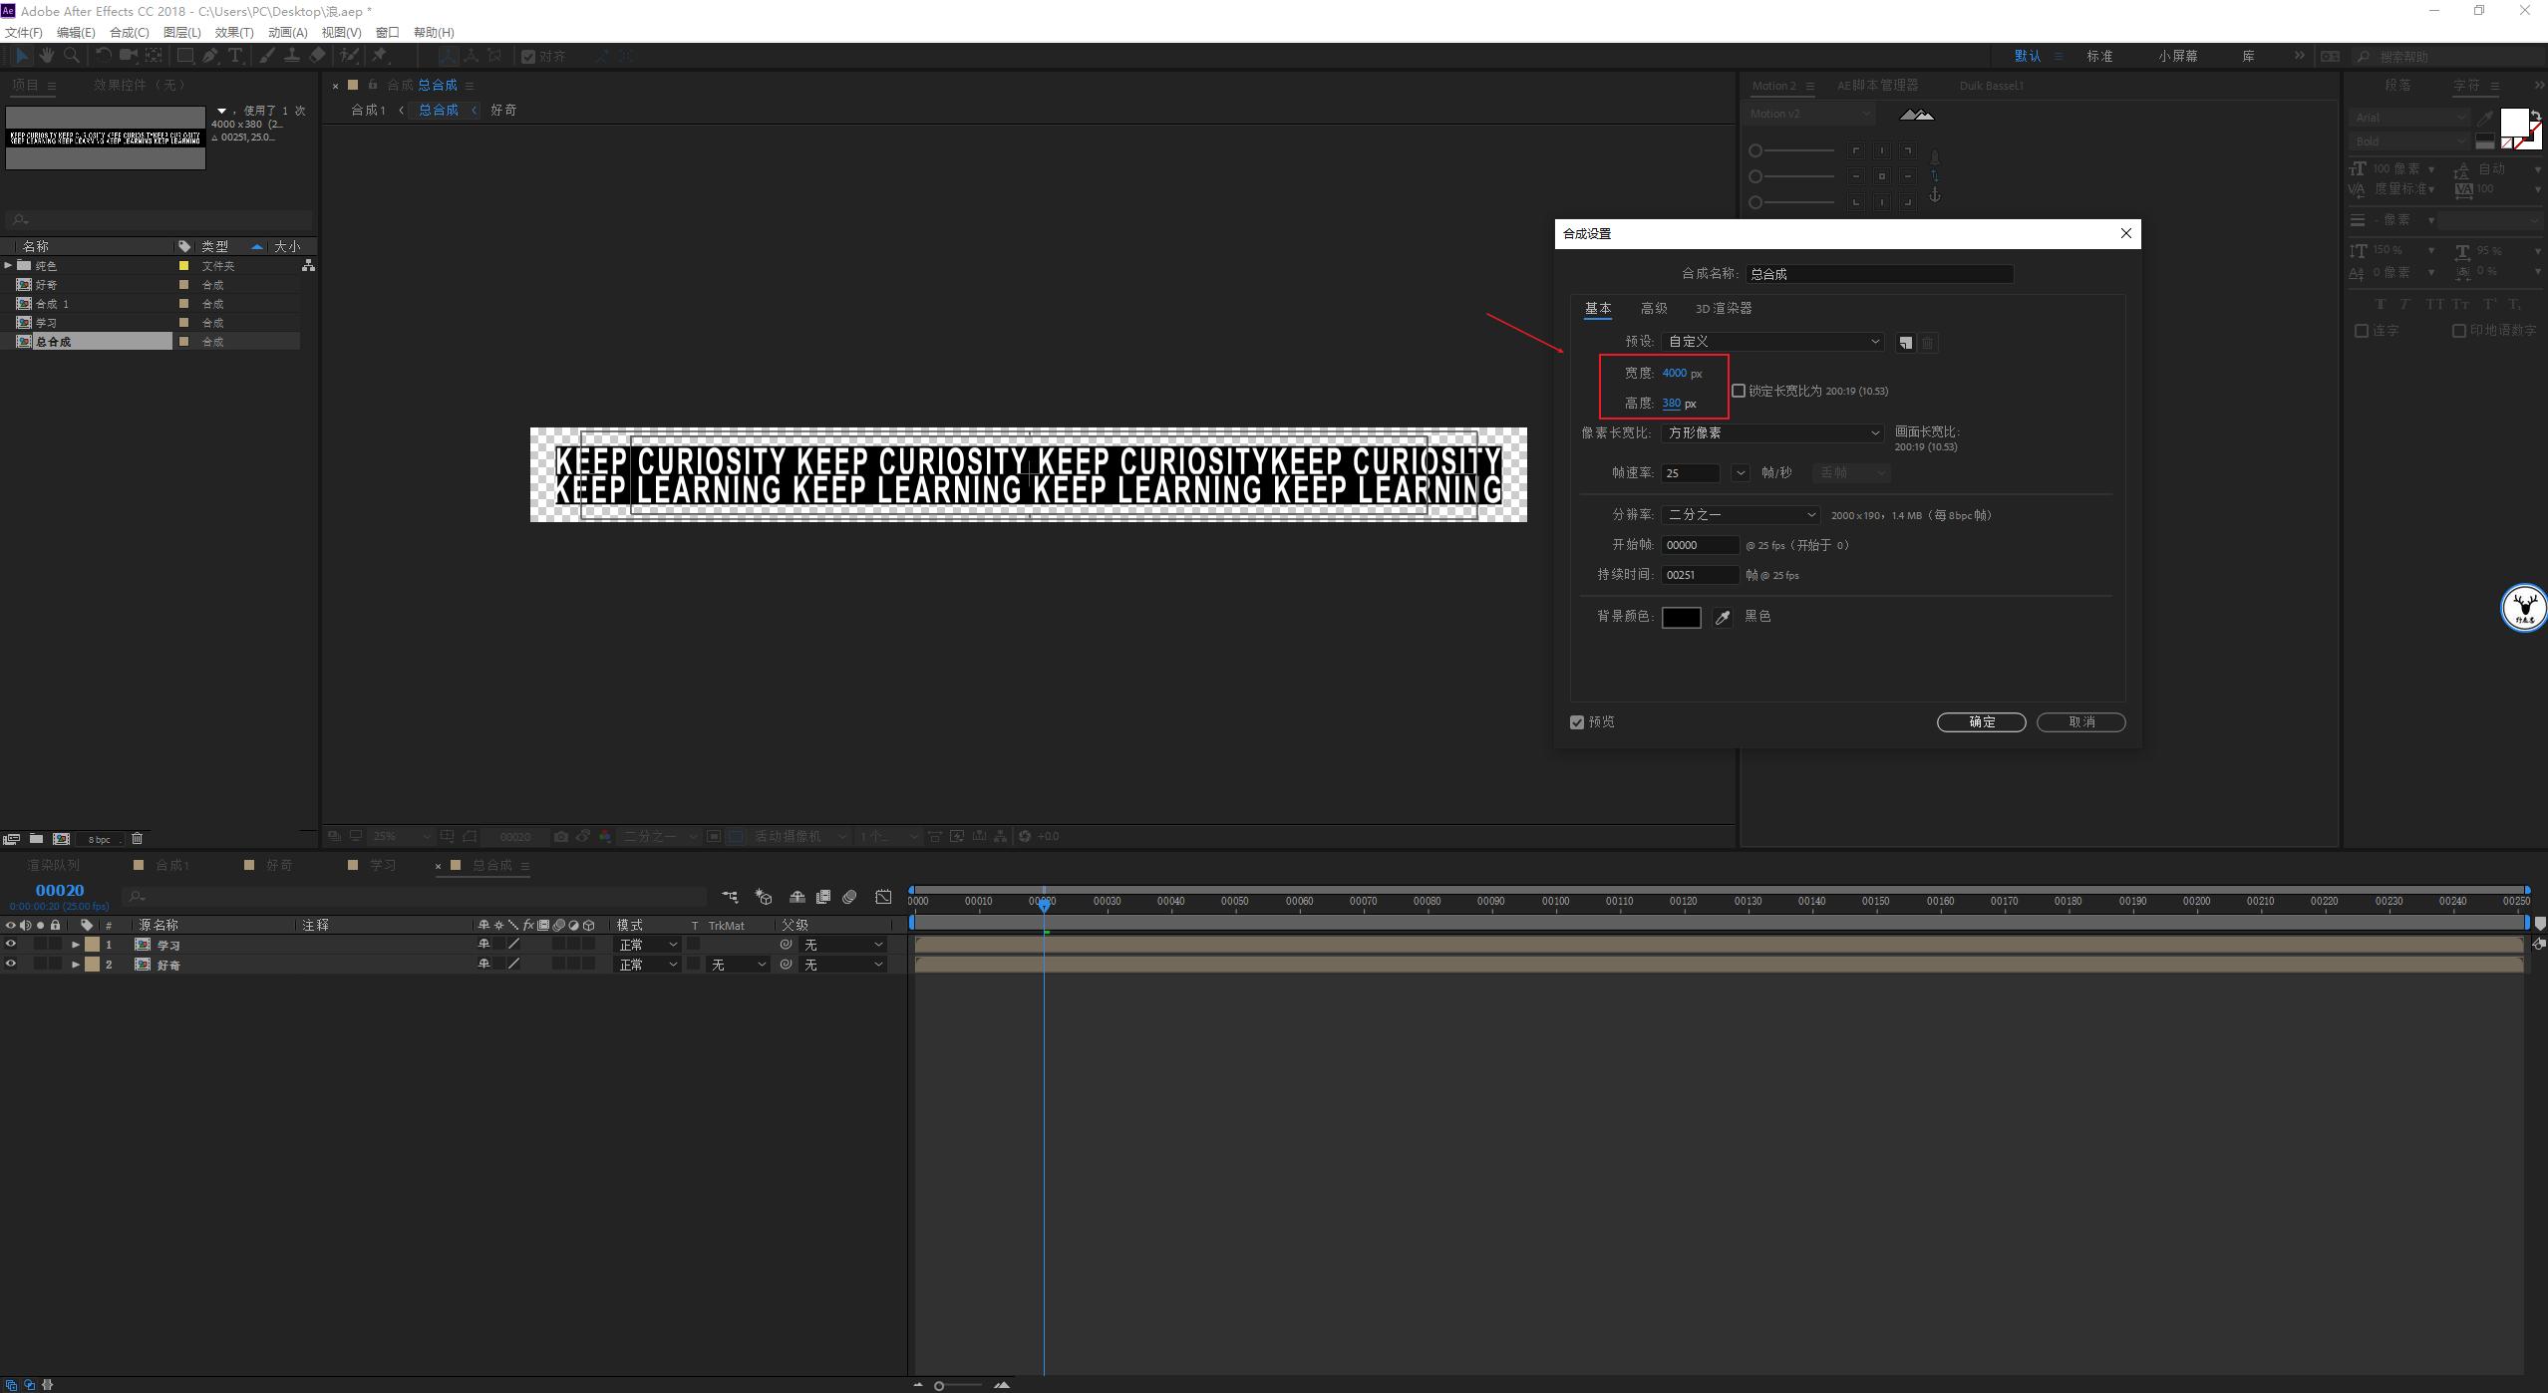This screenshot has height=1393, width=2548.
Task: Click the new composition icon in project panel
Action: [x=61, y=839]
